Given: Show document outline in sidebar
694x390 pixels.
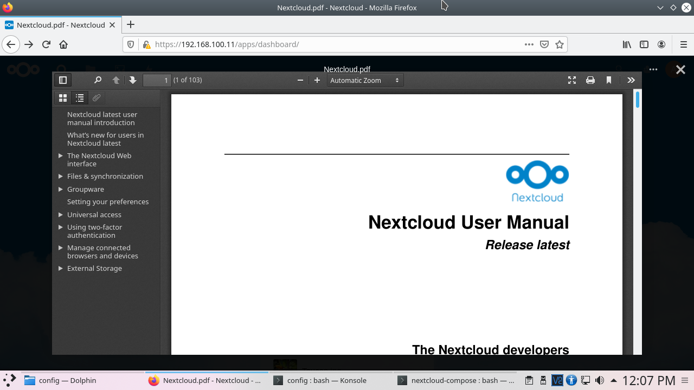Looking at the screenshot, I should [x=80, y=98].
